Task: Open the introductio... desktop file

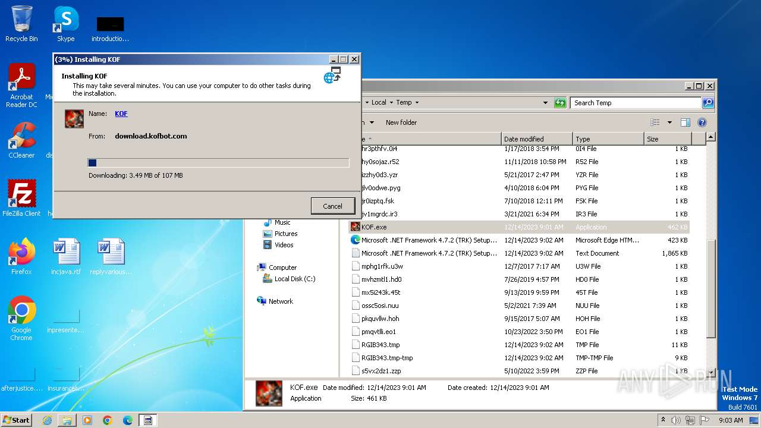Action: [x=111, y=29]
